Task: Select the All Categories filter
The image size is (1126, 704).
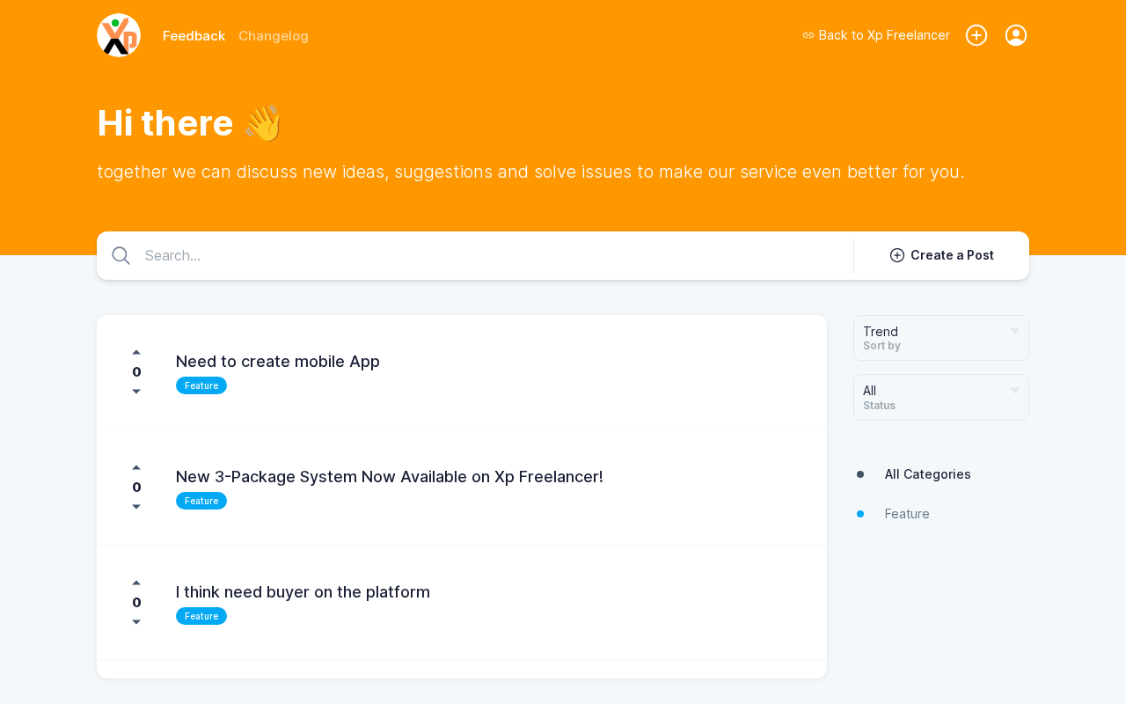Action: (927, 474)
